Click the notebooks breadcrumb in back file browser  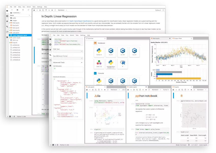(16, 13)
